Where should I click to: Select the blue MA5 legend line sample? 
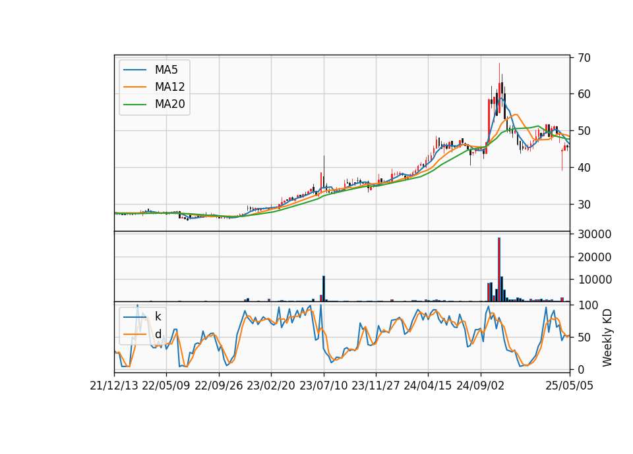(x=135, y=70)
